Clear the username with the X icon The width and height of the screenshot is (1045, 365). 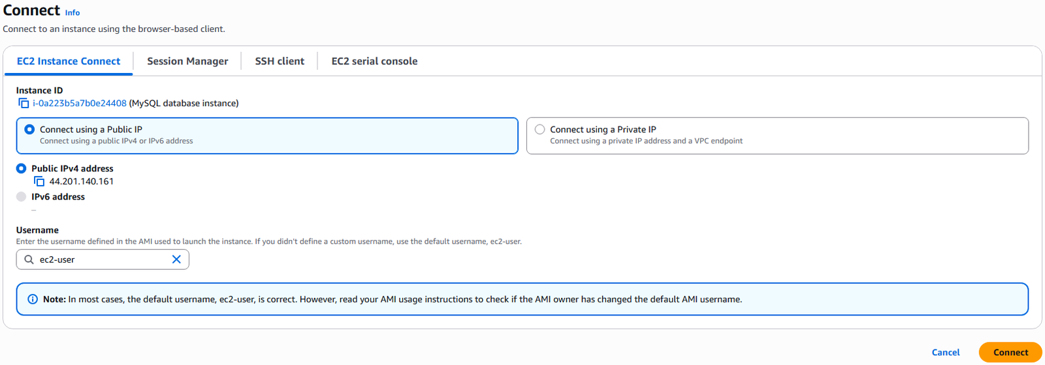click(x=176, y=259)
